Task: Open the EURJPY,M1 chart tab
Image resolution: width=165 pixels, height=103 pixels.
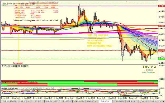Action: (x=132, y=101)
